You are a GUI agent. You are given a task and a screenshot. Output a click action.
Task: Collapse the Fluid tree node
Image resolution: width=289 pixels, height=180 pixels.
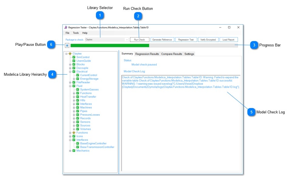(70, 86)
